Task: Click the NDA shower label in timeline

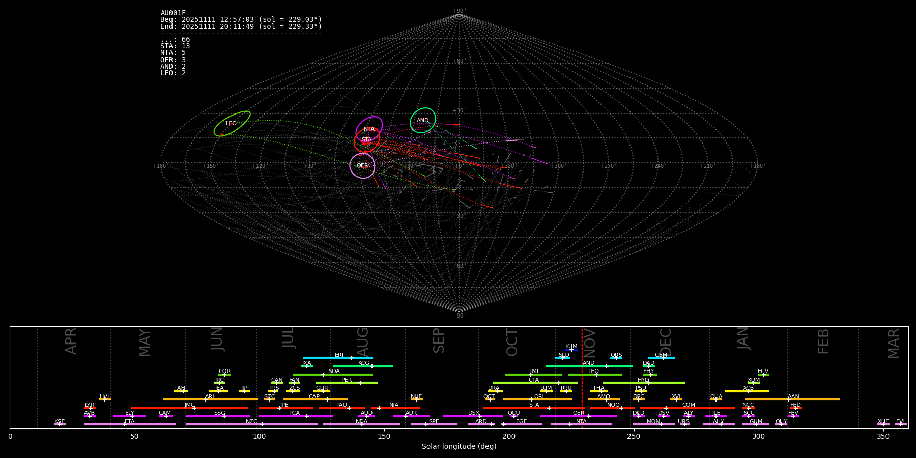Action: pos(361,422)
